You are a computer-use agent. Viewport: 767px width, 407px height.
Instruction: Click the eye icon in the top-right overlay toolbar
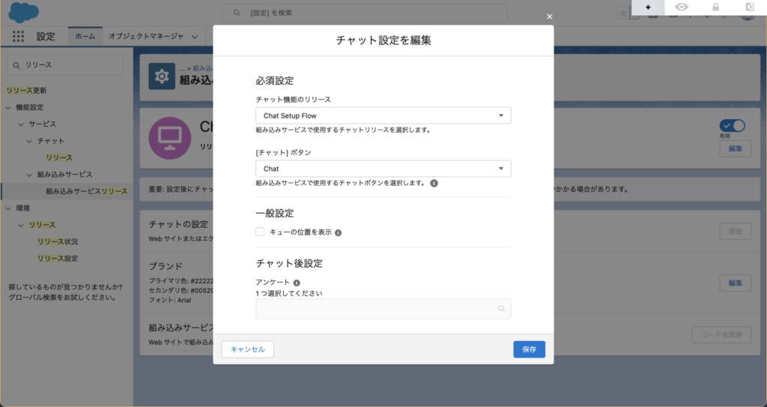682,7
